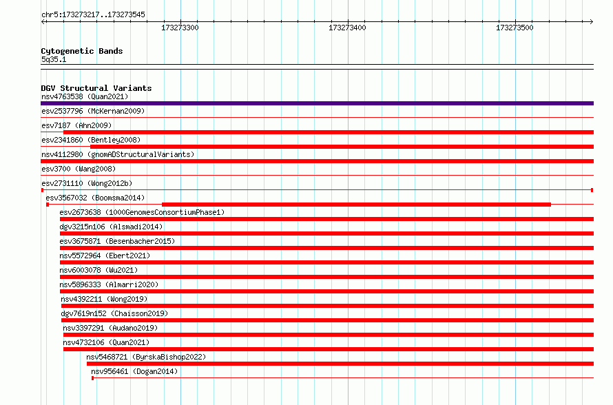Click nsv4392211 (Wong2019) variant label
This screenshot has width=613, height=405.
point(105,299)
